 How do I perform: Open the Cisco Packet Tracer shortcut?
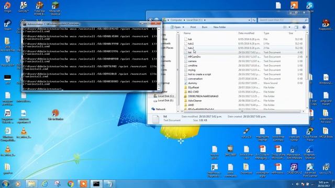(310, 134)
